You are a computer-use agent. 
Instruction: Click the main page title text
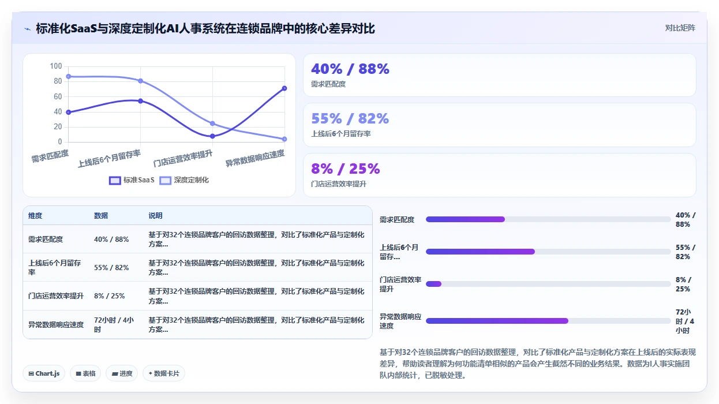pos(205,28)
